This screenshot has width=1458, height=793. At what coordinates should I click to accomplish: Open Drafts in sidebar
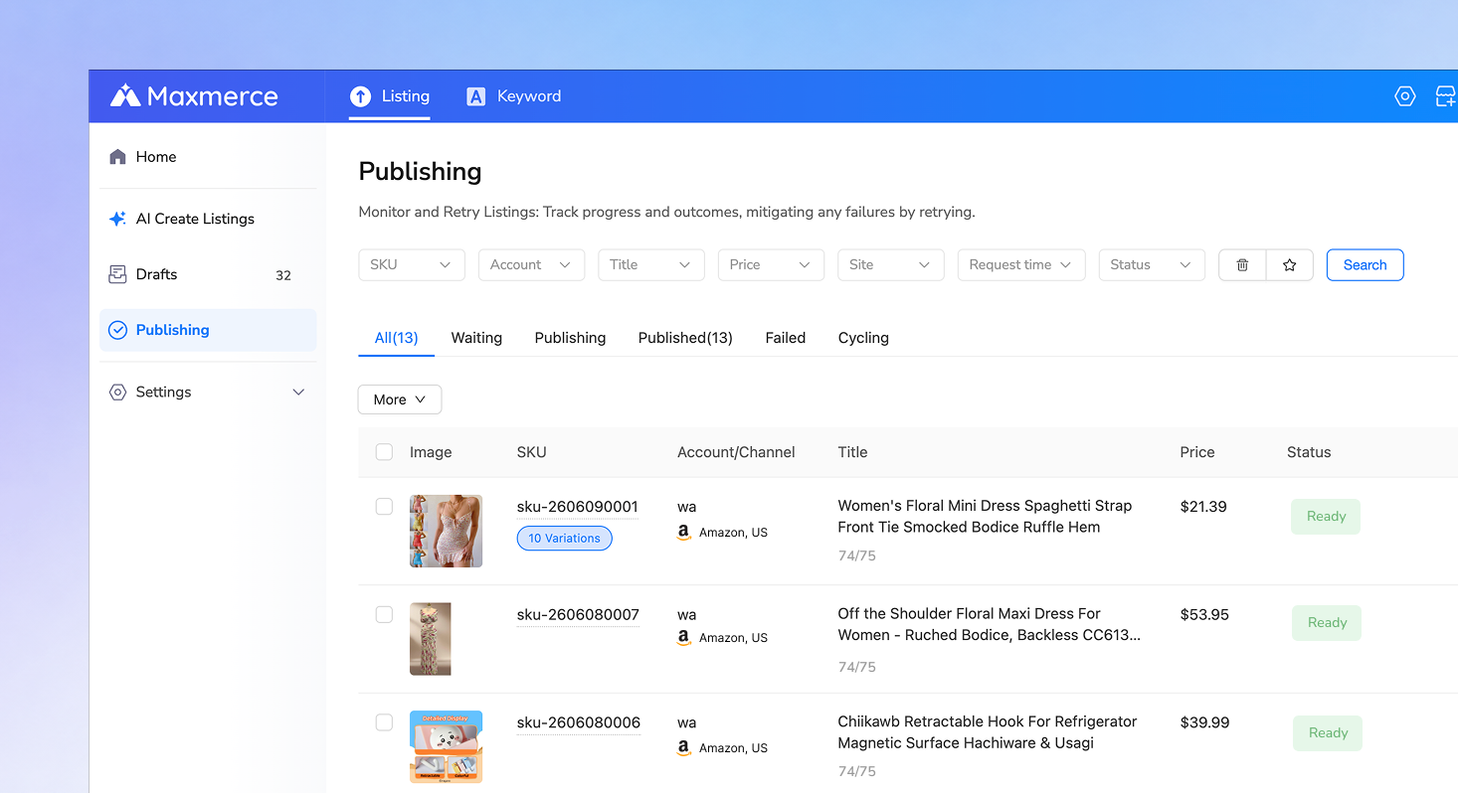208,274
